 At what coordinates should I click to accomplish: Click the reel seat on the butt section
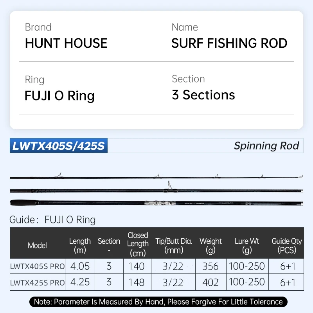[156, 203]
